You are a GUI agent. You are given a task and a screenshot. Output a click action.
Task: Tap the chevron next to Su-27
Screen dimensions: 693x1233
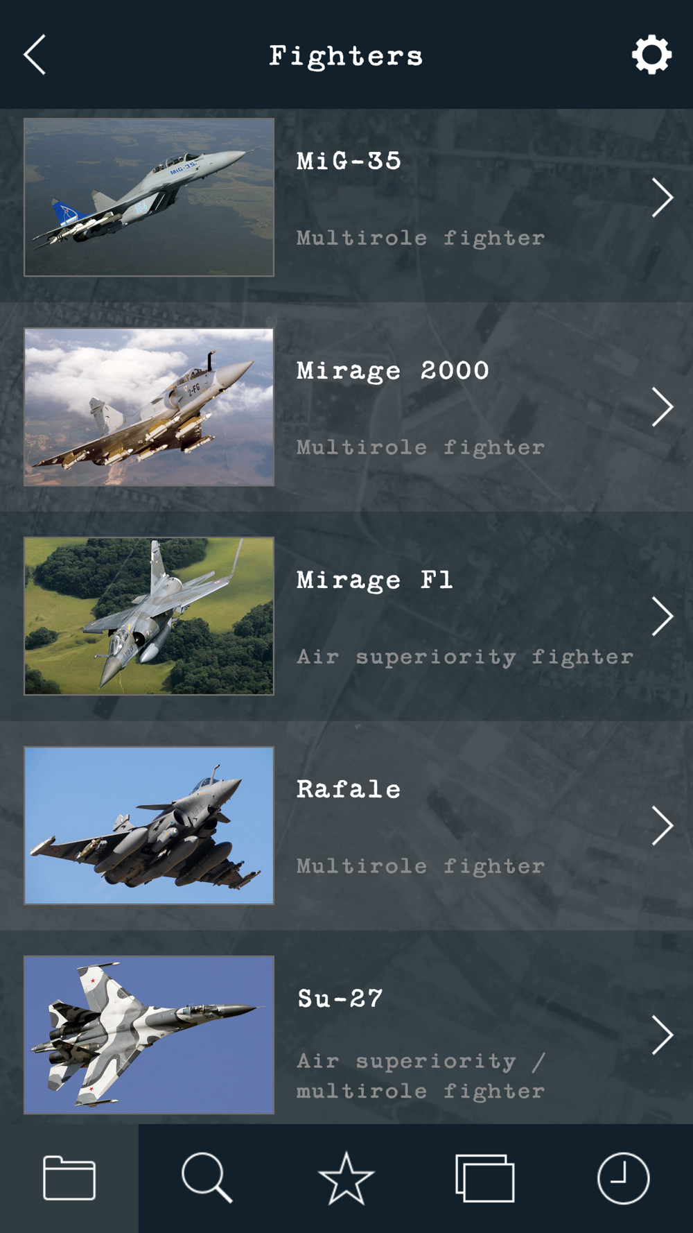(662, 1035)
